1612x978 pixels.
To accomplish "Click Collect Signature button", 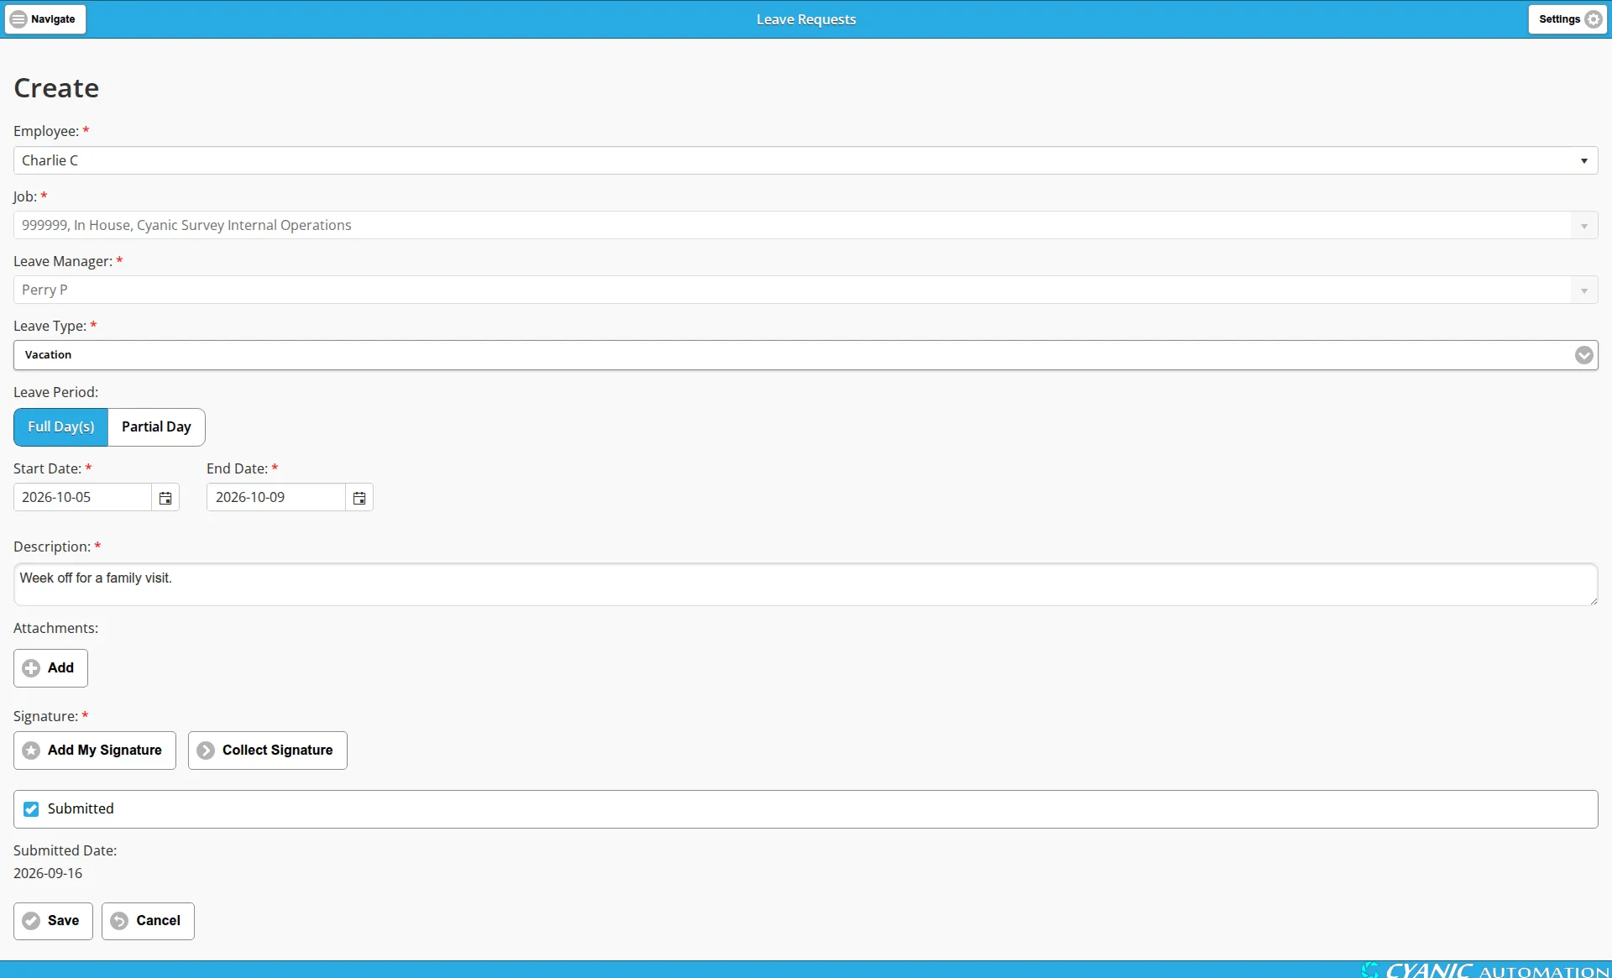I will pos(268,750).
